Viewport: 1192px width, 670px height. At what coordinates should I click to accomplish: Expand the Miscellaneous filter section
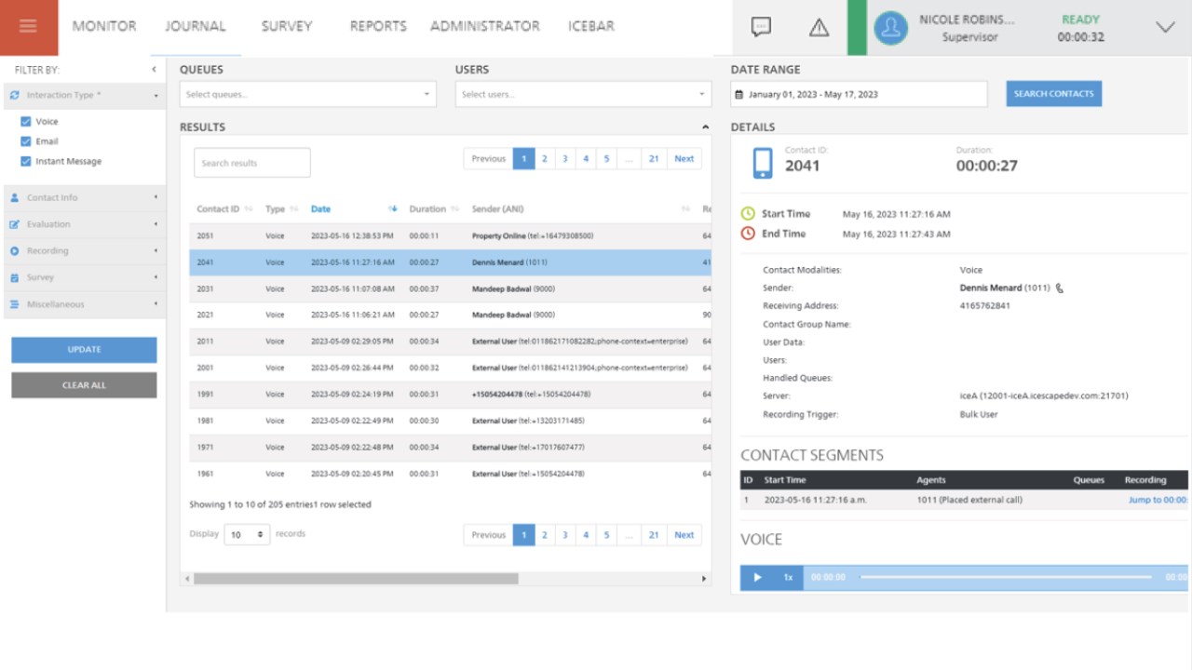(x=156, y=304)
